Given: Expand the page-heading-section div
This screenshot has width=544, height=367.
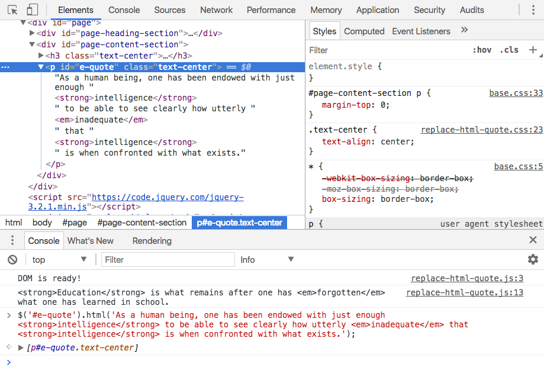Looking at the screenshot, I should point(32,33).
